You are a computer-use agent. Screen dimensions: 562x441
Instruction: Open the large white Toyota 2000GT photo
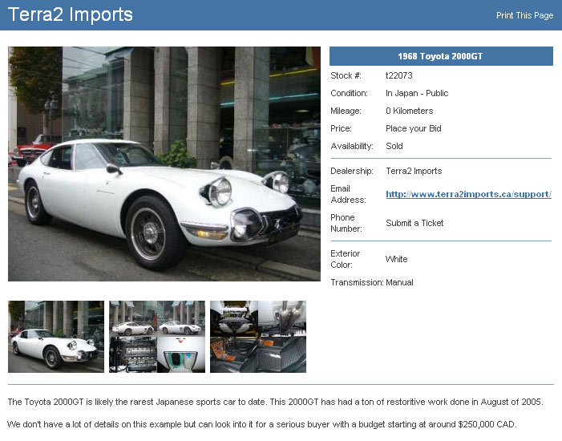point(164,164)
